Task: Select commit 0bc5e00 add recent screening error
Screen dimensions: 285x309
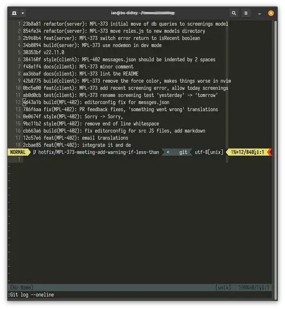Action: (126, 88)
